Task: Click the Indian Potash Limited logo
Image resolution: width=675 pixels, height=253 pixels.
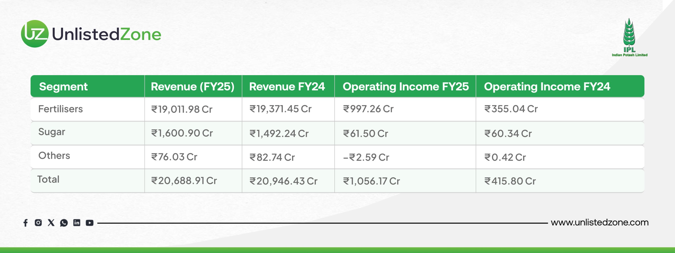Action: 629,38
